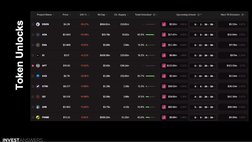Mark ARB as favorite with star
Image resolution: width=252 pixels, height=142 pixels.
33,107
